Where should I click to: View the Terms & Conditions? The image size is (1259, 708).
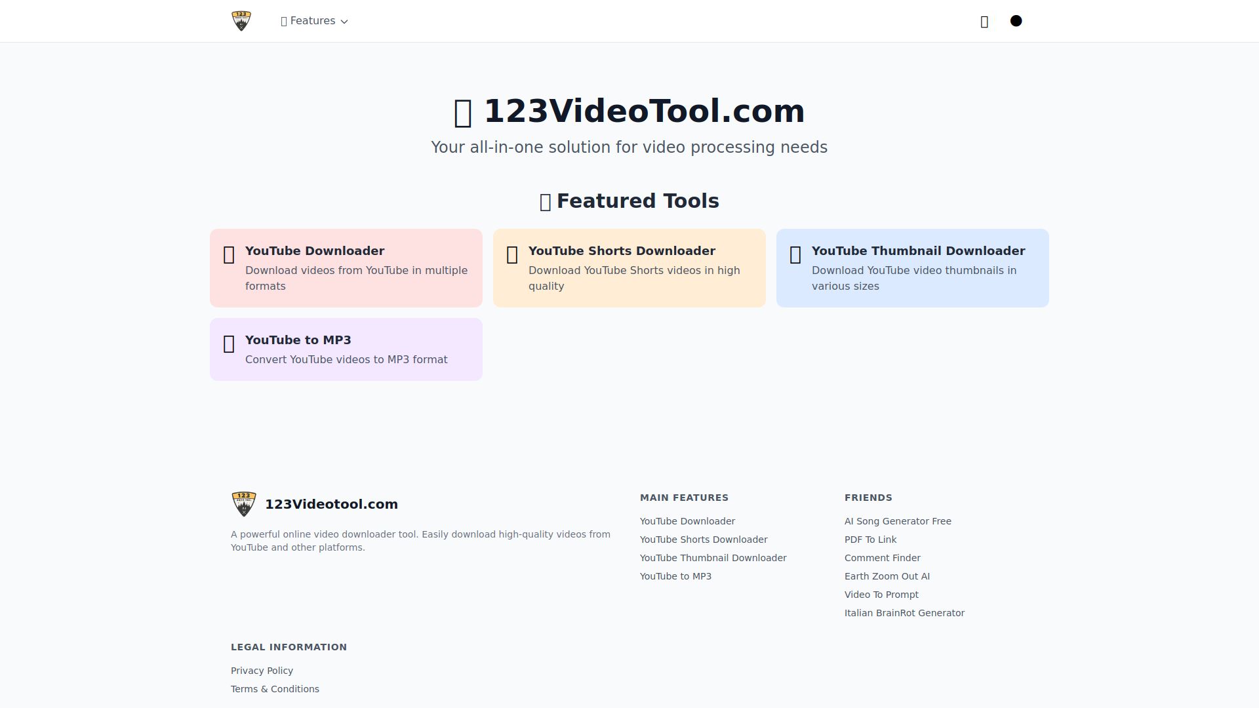click(275, 689)
